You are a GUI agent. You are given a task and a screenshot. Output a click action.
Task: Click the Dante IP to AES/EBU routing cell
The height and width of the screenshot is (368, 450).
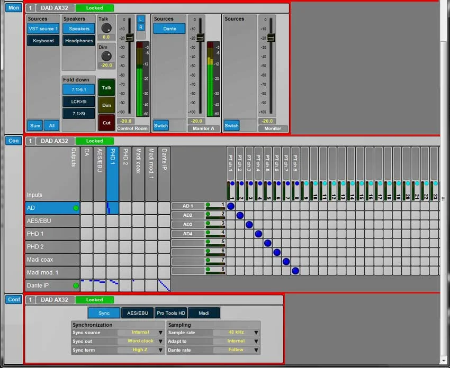pyautogui.click(x=100, y=286)
